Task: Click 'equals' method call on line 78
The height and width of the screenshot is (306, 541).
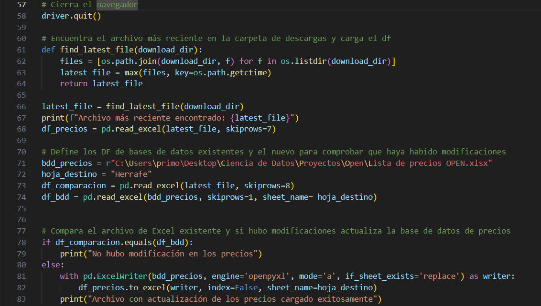Action: pos(138,242)
